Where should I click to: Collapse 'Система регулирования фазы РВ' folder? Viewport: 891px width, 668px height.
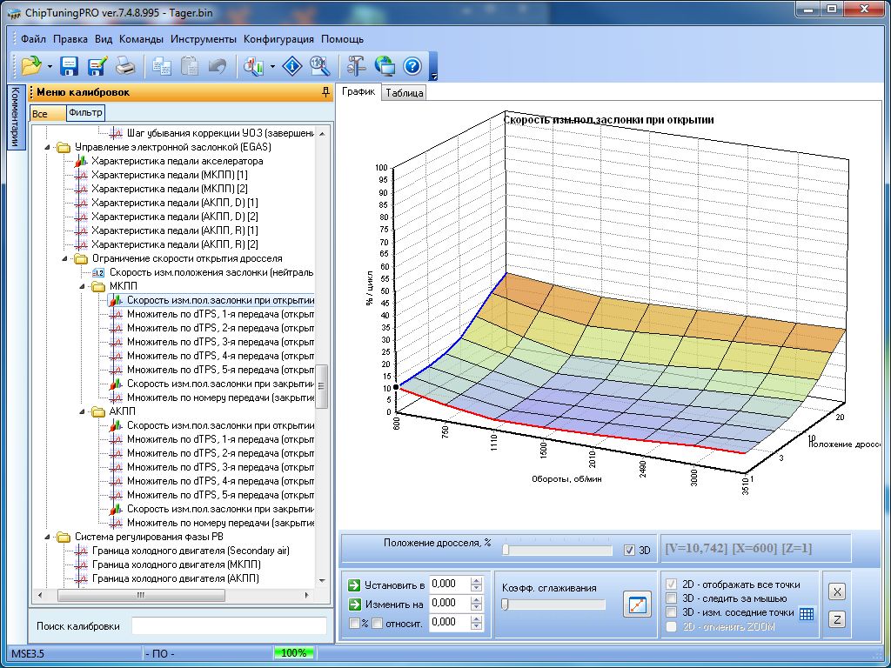tap(48, 537)
